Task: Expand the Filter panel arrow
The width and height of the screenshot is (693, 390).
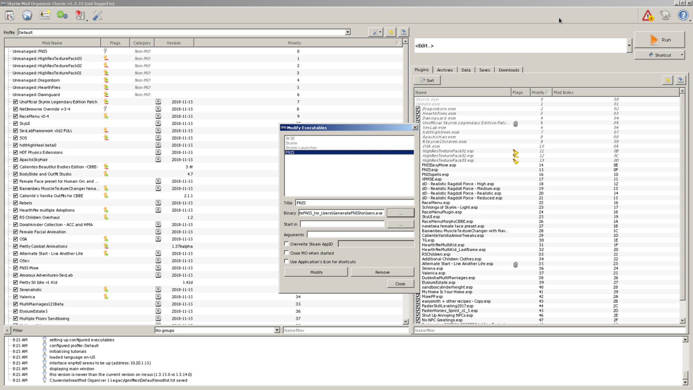Action: [x=7, y=330]
